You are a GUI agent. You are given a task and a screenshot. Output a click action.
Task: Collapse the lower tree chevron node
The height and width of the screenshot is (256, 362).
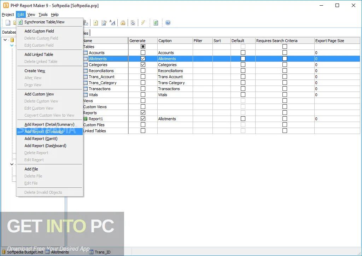click(12, 164)
